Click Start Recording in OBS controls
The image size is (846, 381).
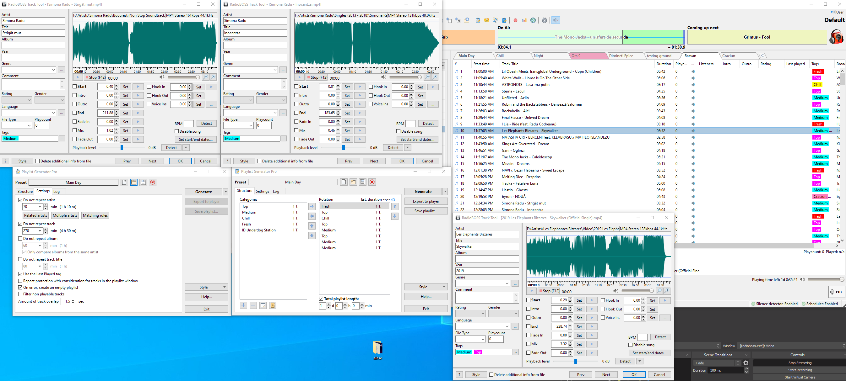(800, 370)
